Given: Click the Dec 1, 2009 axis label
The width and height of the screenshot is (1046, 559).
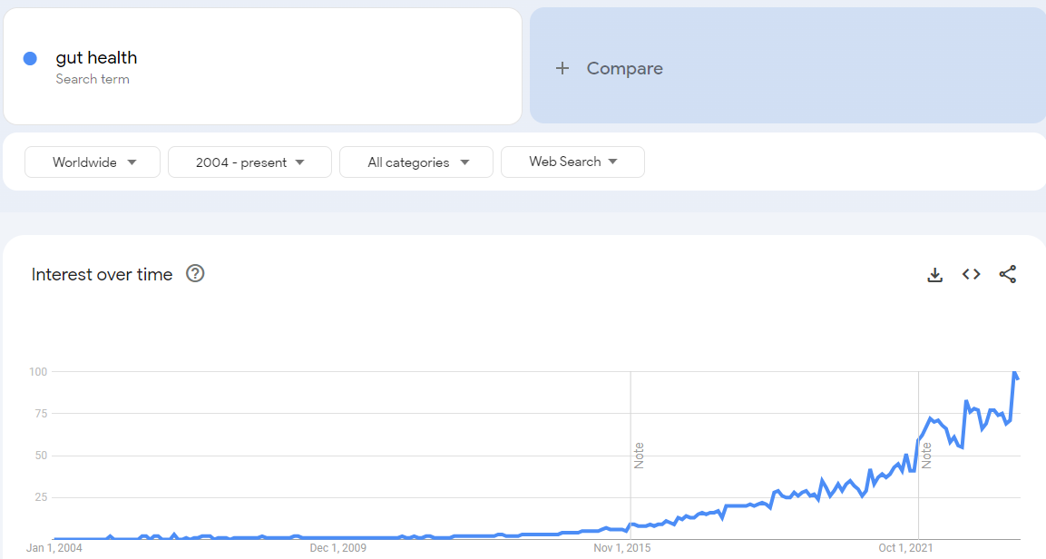Looking at the screenshot, I should 338,548.
